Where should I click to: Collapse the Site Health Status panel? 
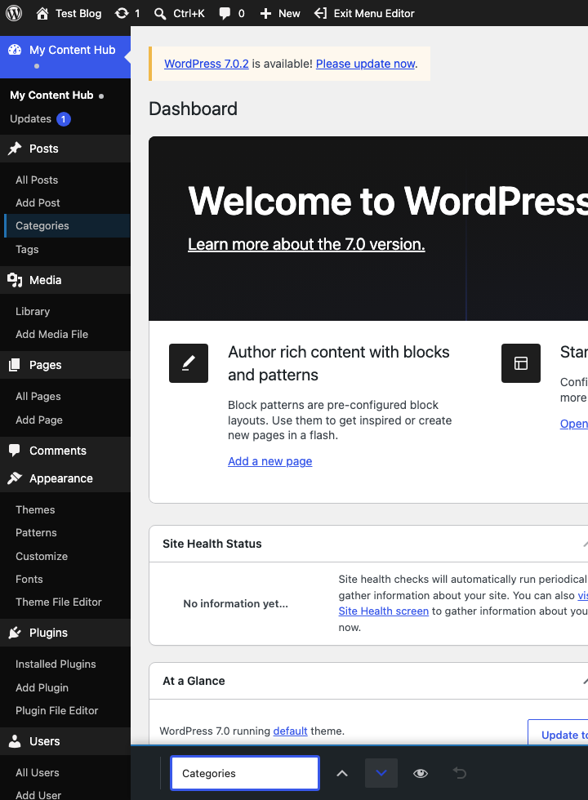pyautogui.click(x=585, y=544)
